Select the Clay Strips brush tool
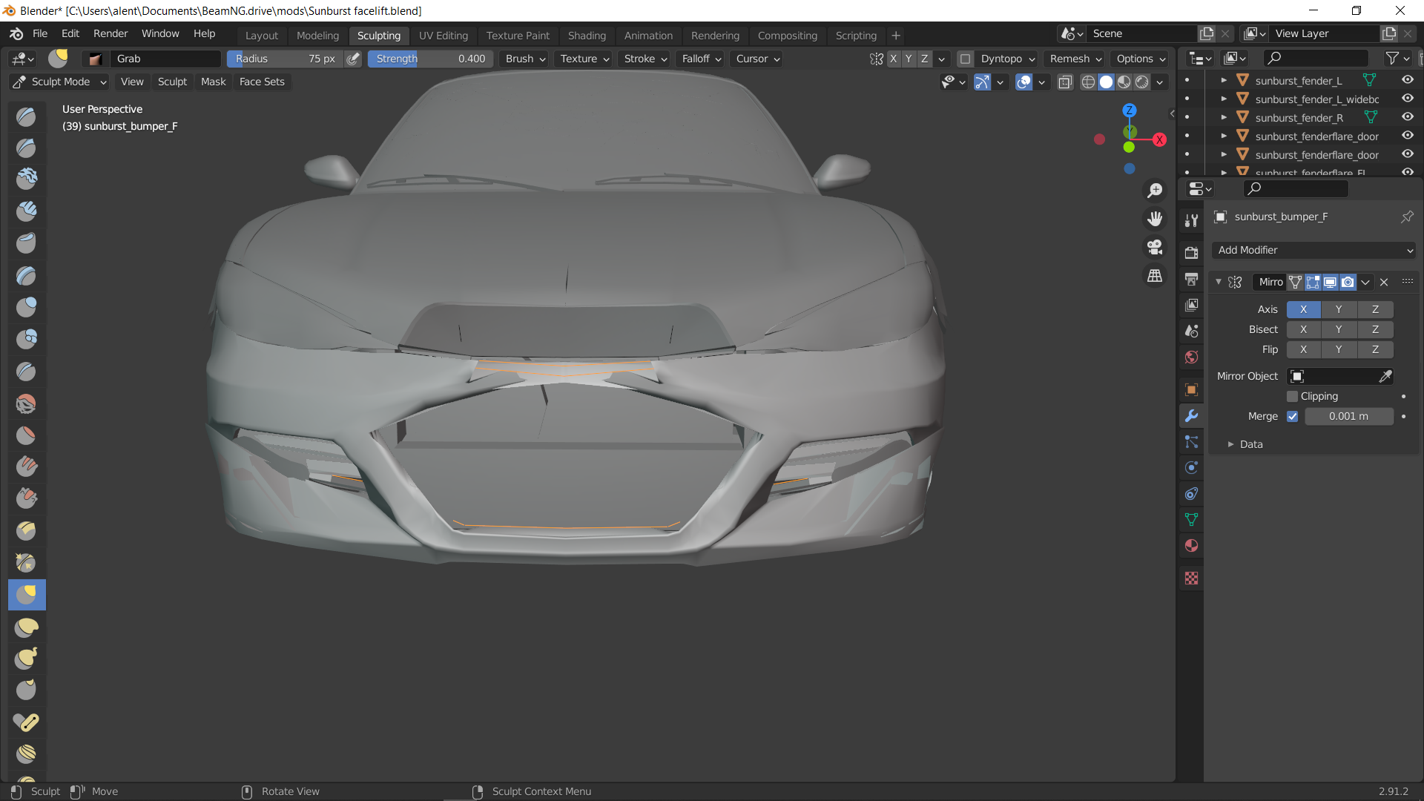Viewport: 1424px width, 801px height. [x=27, y=211]
